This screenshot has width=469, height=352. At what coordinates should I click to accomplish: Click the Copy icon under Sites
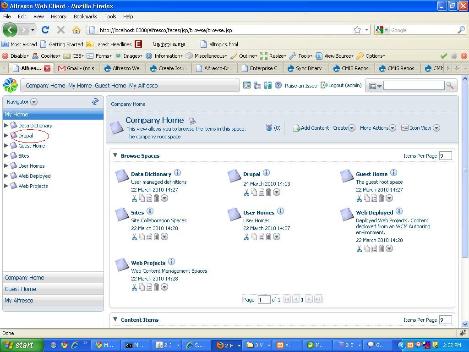tap(142, 237)
